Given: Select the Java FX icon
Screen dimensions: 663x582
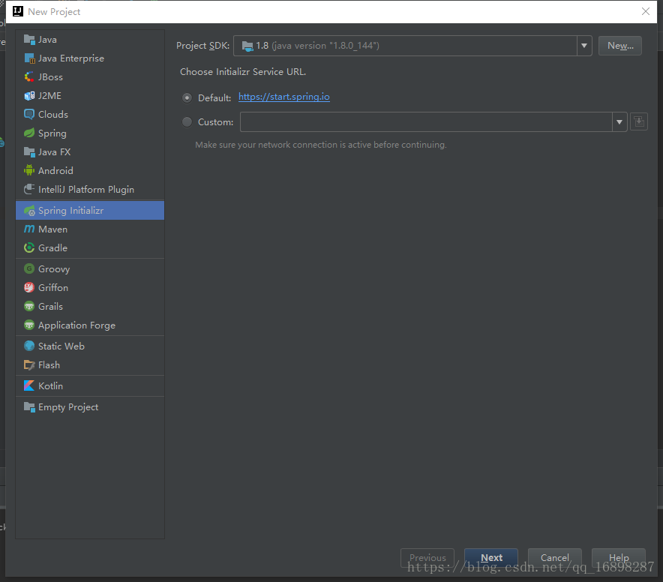Looking at the screenshot, I should pos(29,151).
